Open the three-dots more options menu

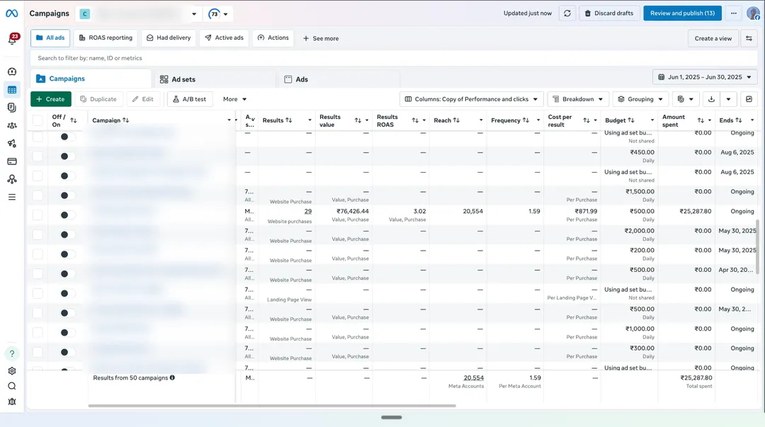pyautogui.click(x=733, y=13)
